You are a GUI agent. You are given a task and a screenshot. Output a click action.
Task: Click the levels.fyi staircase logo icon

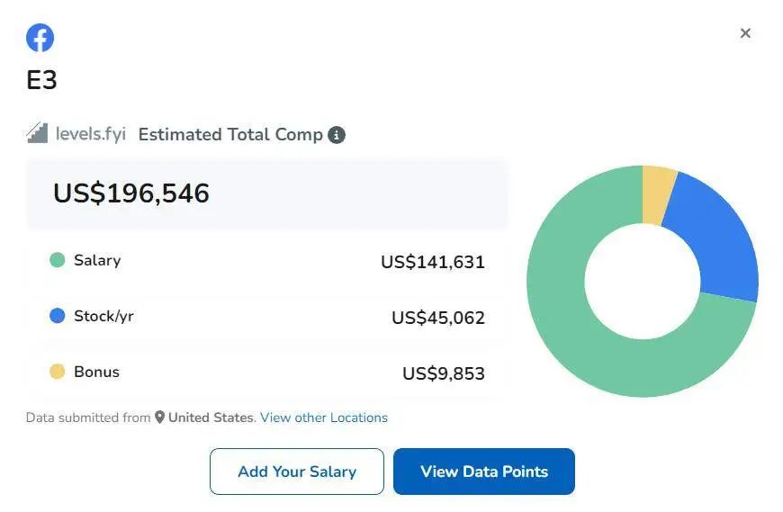click(x=37, y=134)
